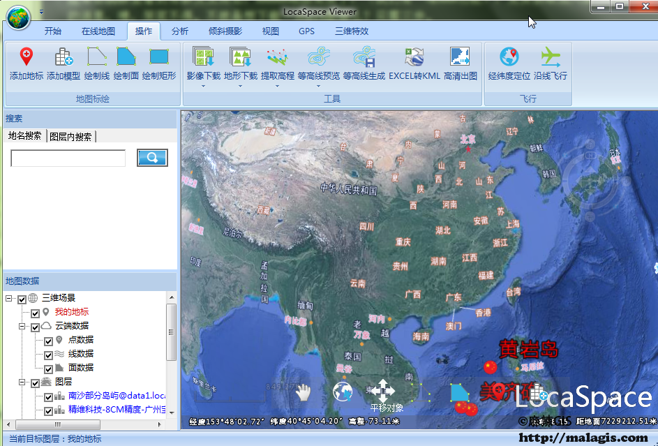
Task: Switch to the 地名搜索 search tab
Action: coord(24,135)
